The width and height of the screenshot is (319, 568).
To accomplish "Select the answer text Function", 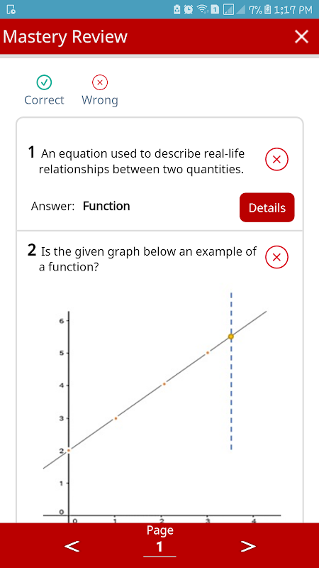I will (x=106, y=206).
